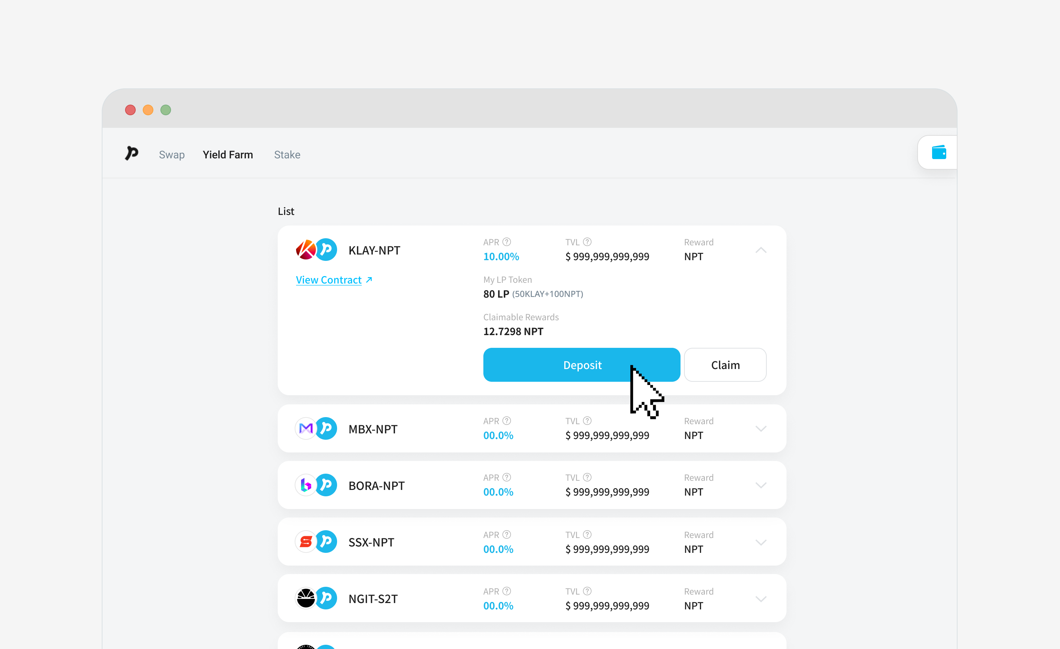
Task: Click the Claimable Rewards label
Action: click(521, 317)
